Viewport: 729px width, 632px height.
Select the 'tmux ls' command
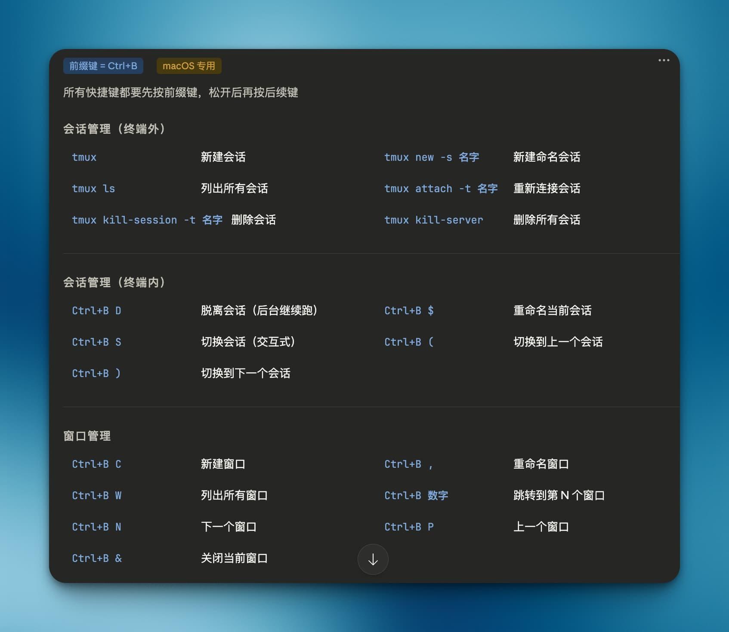[93, 189]
